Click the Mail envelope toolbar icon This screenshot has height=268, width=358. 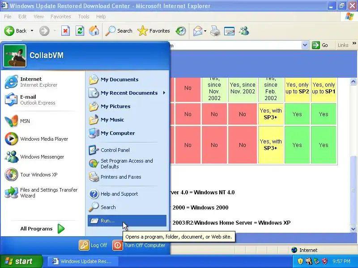(198, 31)
